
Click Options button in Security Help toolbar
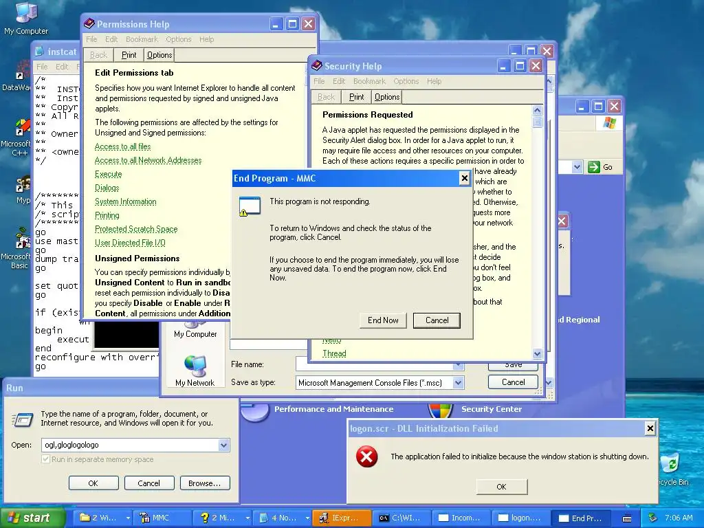point(387,97)
